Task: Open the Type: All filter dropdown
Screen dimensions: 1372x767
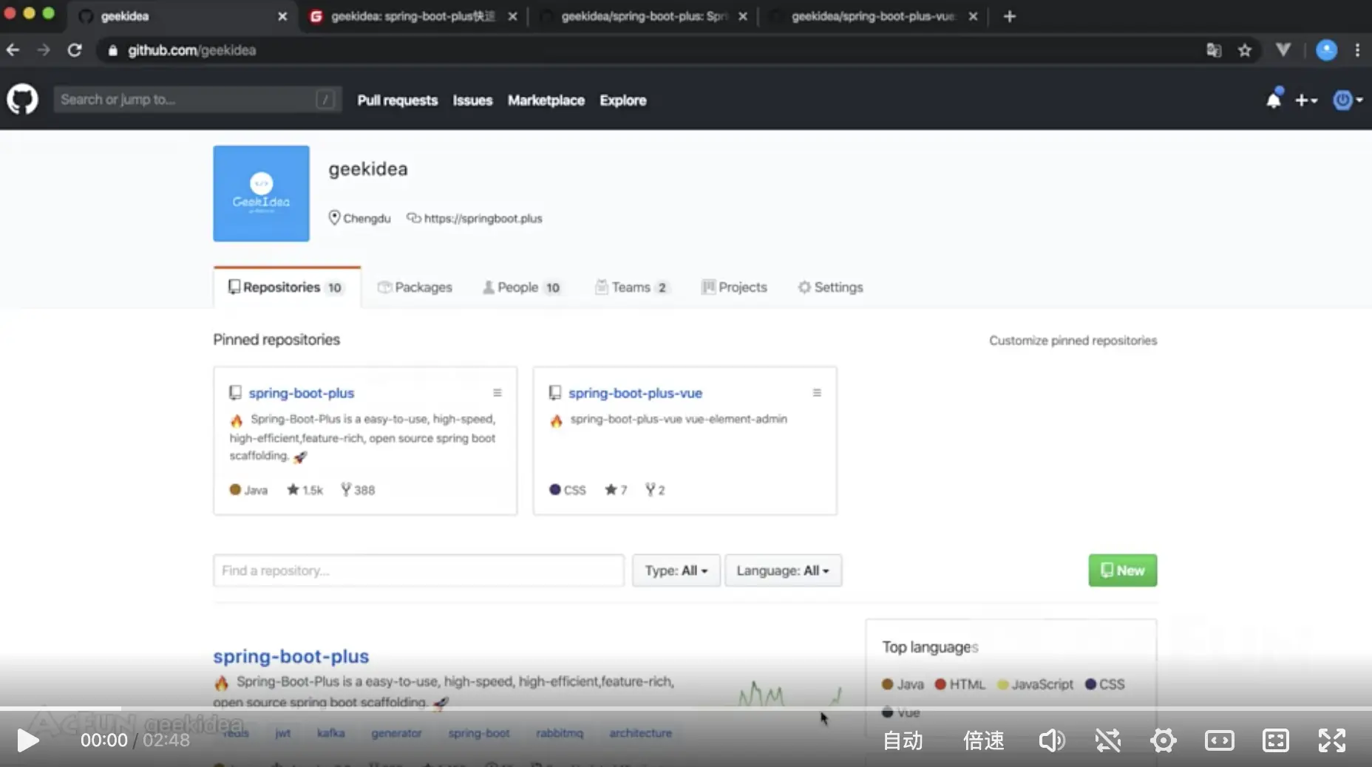Action: 675,570
